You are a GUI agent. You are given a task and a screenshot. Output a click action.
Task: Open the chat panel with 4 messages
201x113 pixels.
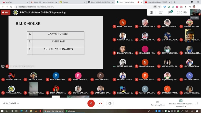coord(170,12)
